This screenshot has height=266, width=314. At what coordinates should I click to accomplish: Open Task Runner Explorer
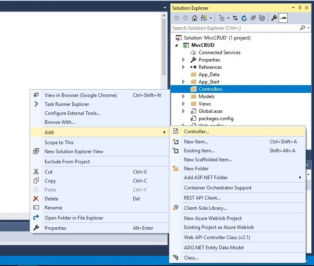(x=100, y=104)
